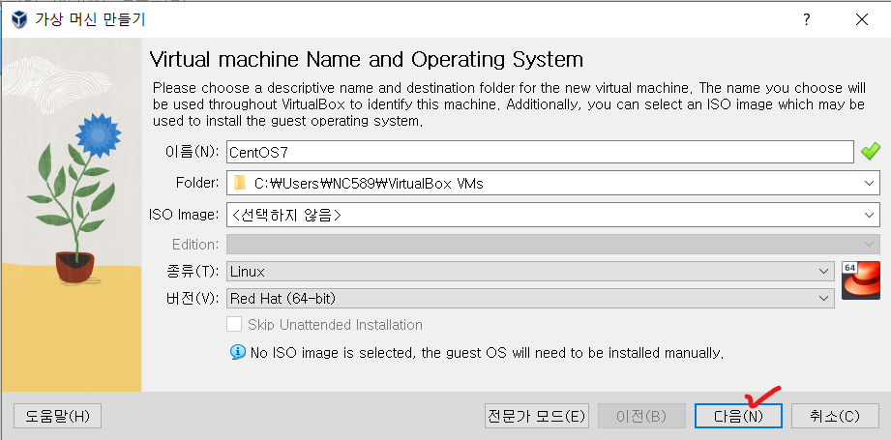891x440 pixels.
Task: Click the 이름(N) name field containing CentOS7
Action: tap(540, 152)
